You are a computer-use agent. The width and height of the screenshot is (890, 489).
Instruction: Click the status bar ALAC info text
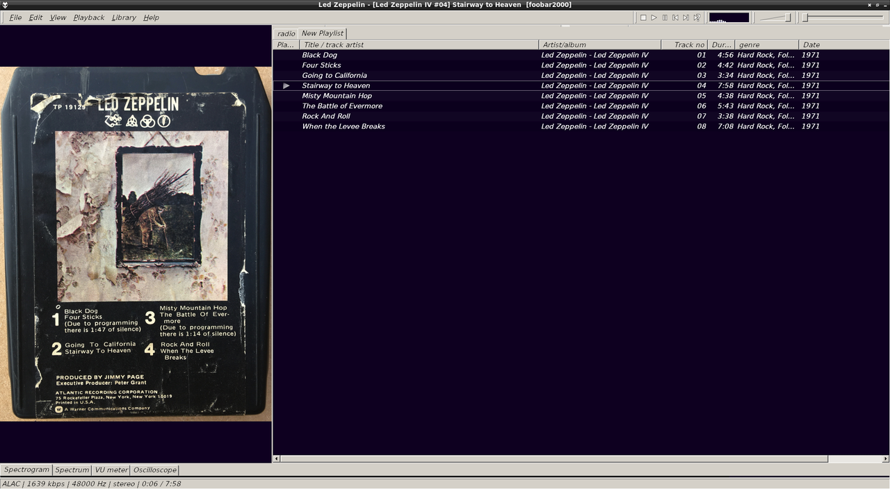92,483
